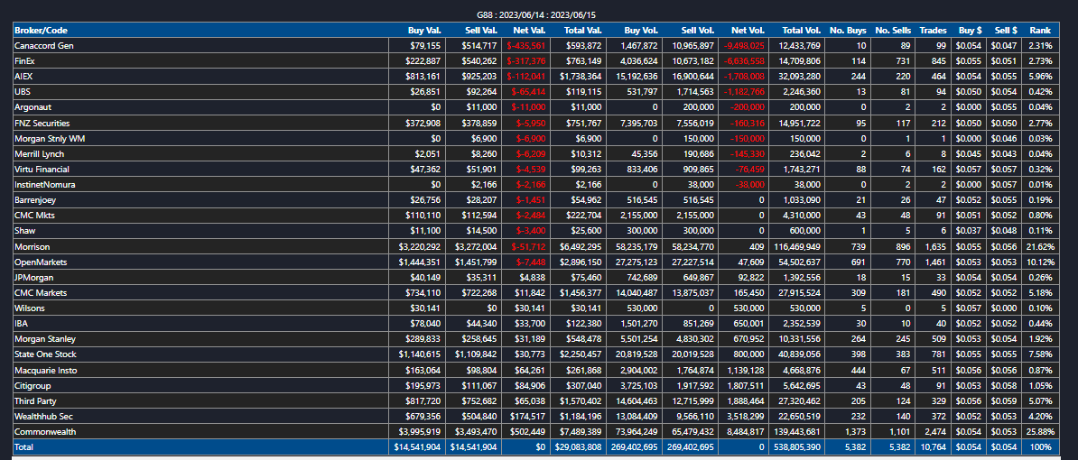Click Total row trades 10,764

[934, 447]
